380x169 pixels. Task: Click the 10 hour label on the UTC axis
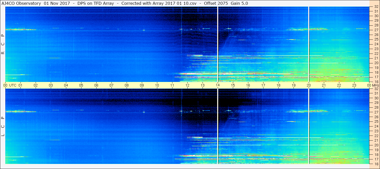point(157,85)
